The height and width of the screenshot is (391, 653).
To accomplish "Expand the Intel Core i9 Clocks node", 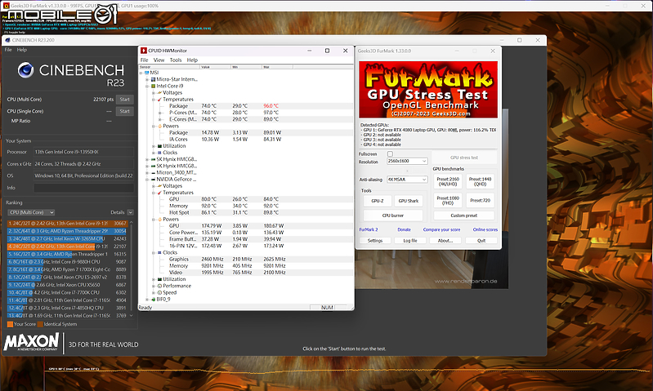I will coord(154,153).
